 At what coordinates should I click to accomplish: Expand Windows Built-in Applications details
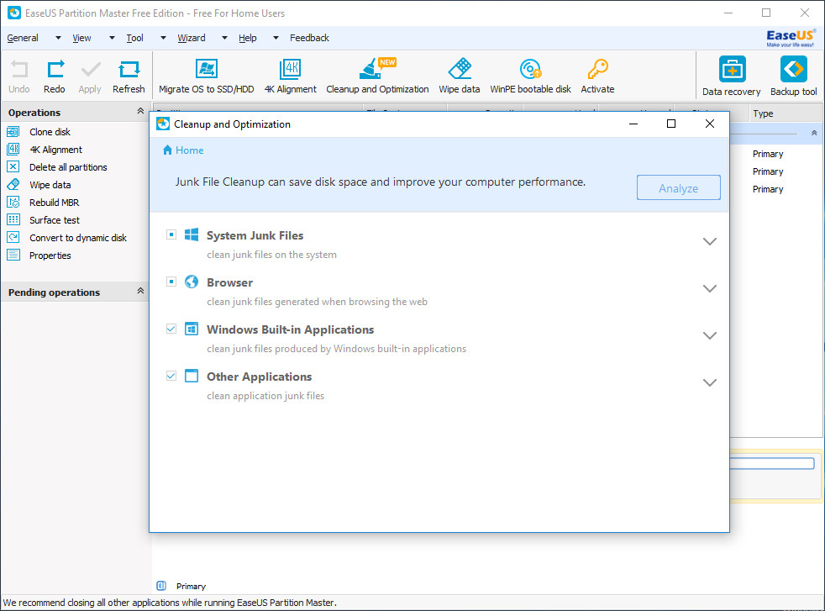point(710,335)
